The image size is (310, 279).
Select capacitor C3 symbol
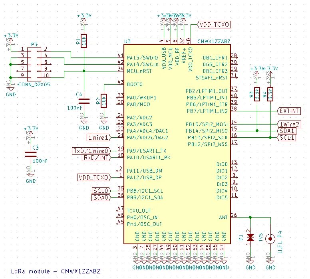coord(31,154)
